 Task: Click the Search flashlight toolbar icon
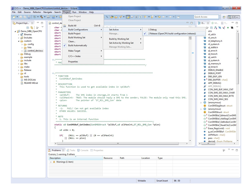pos(120,17)
